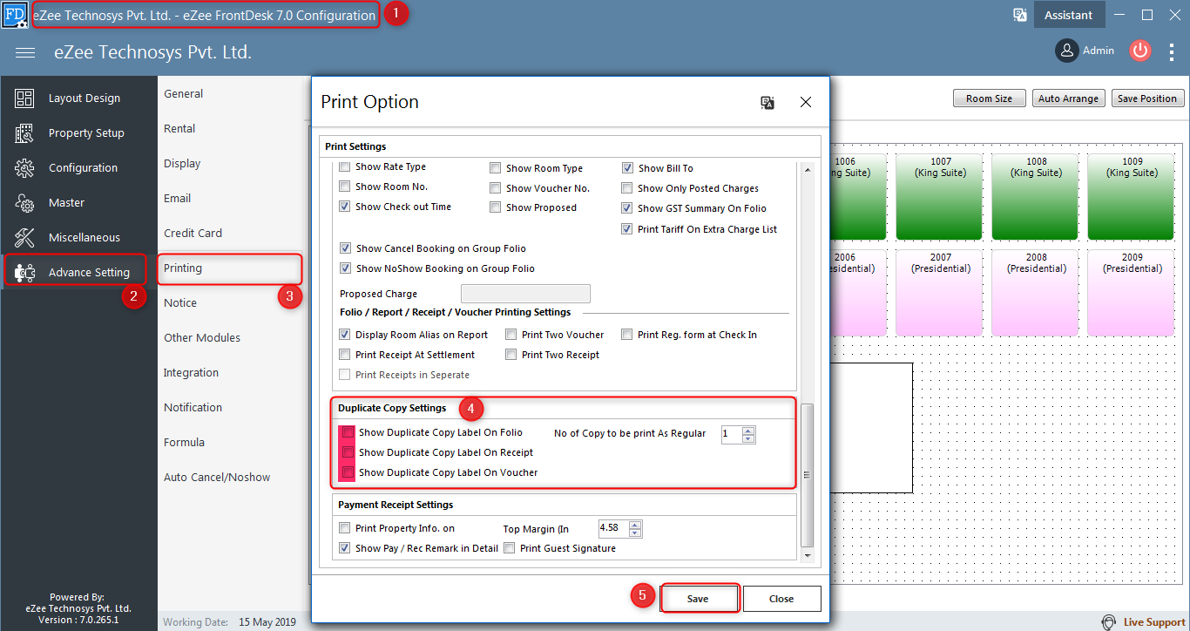Click the Auto Arrange button

pos(1068,98)
